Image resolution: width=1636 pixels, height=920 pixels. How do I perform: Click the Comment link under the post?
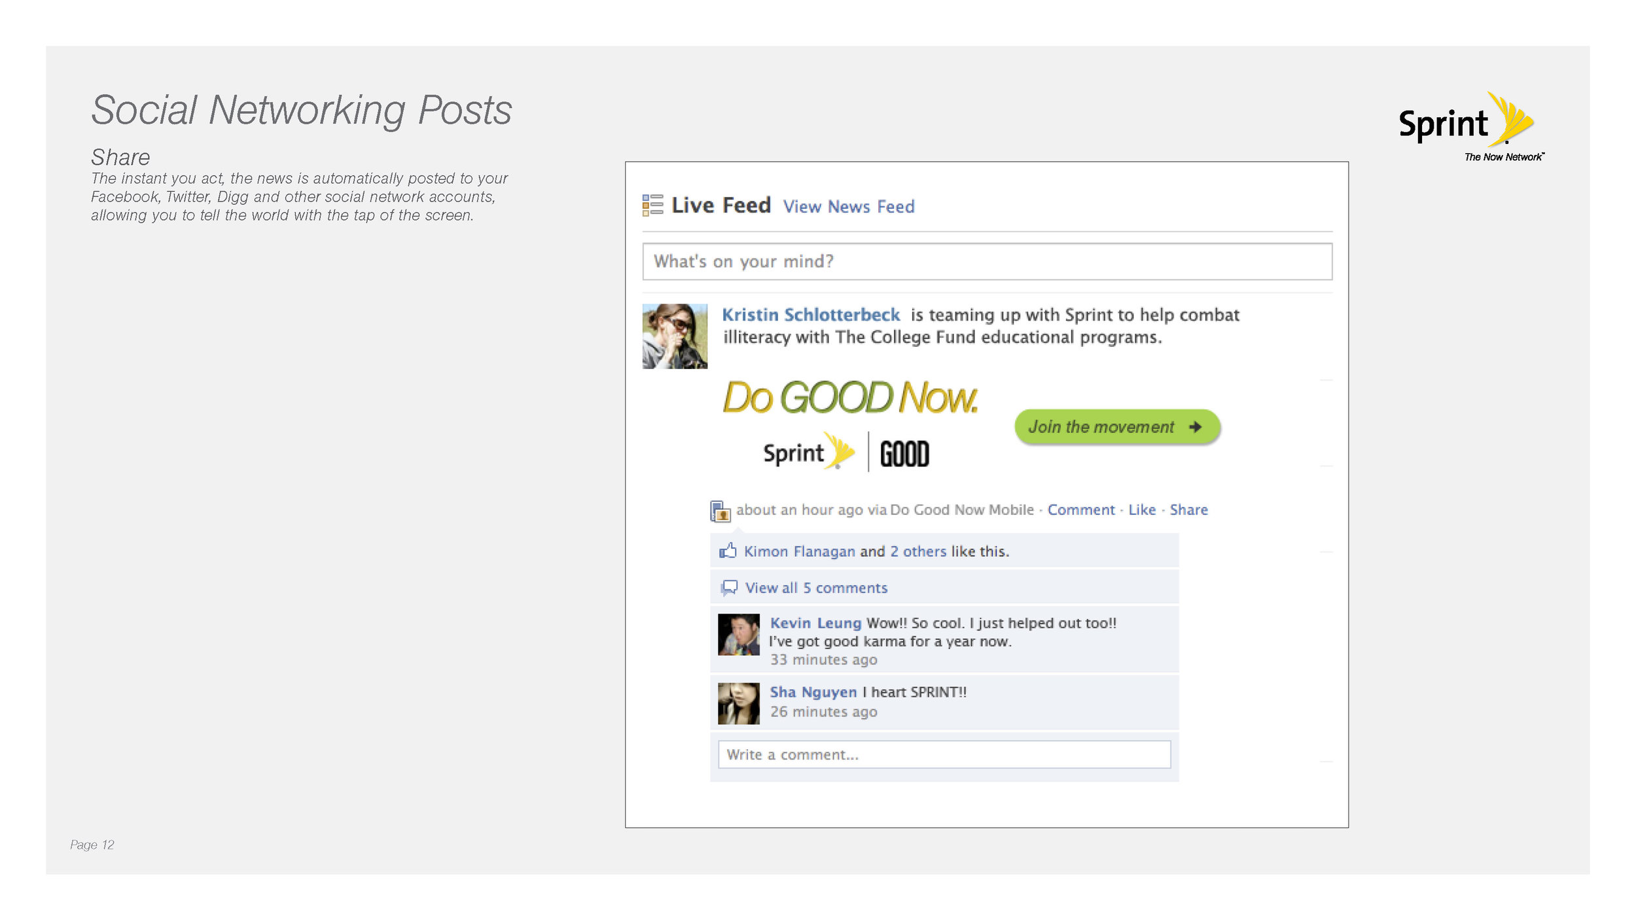(x=1080, y=510)
